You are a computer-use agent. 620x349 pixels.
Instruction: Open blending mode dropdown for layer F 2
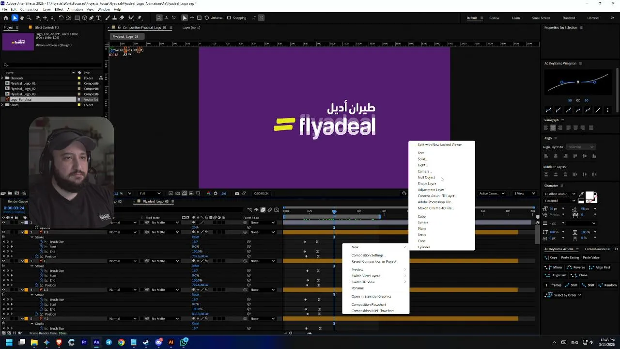click(x=123, y=232)
